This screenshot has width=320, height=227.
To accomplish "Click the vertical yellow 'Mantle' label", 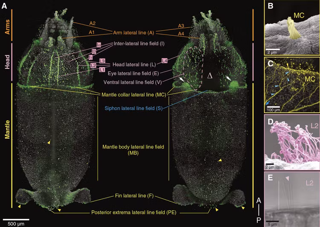I will [x=7, y=129].
